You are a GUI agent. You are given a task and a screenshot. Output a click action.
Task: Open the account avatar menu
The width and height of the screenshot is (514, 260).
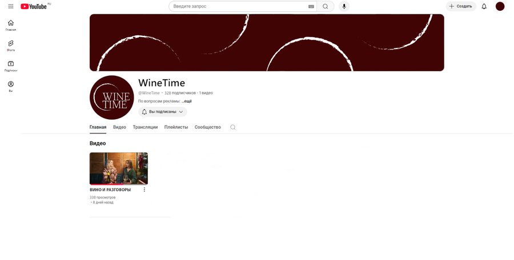[500, 6]
